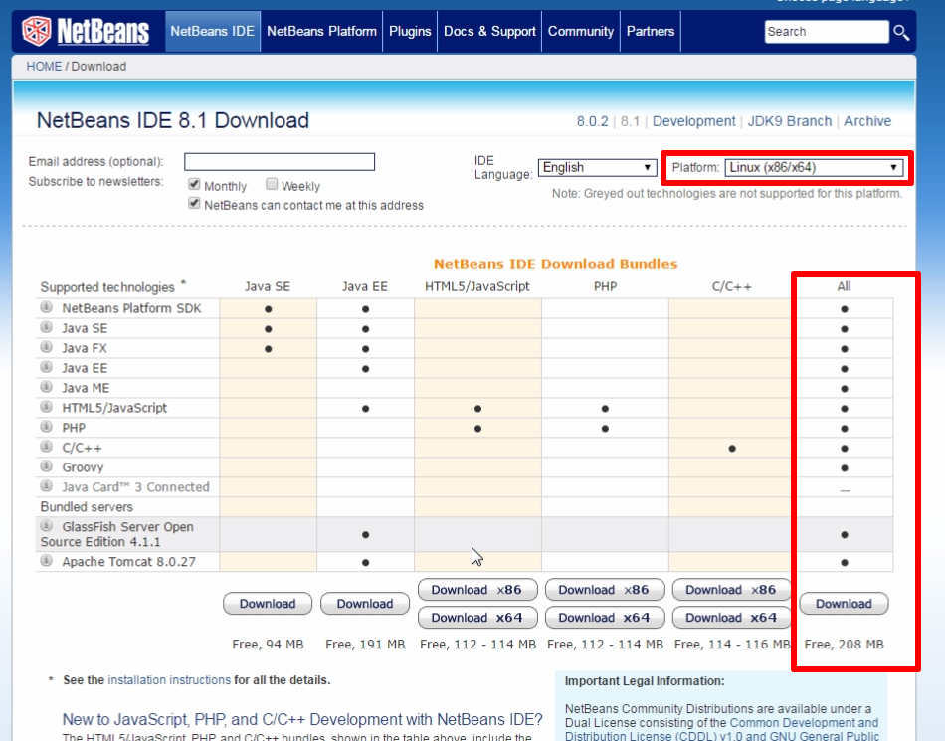Download the Java EE bundle
The image size is (945, 741).
(365, 604)
